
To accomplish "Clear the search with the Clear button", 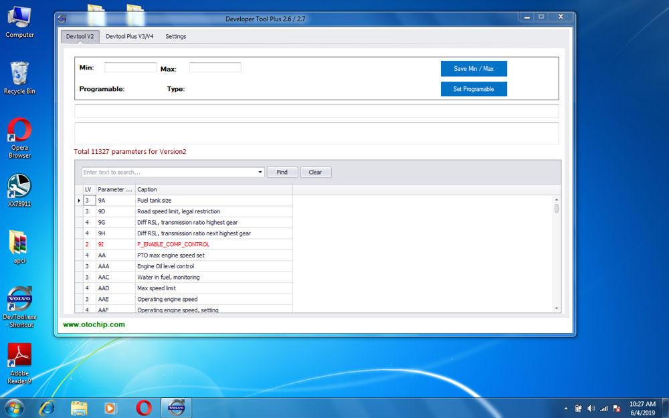I will [x=315, y=173].
